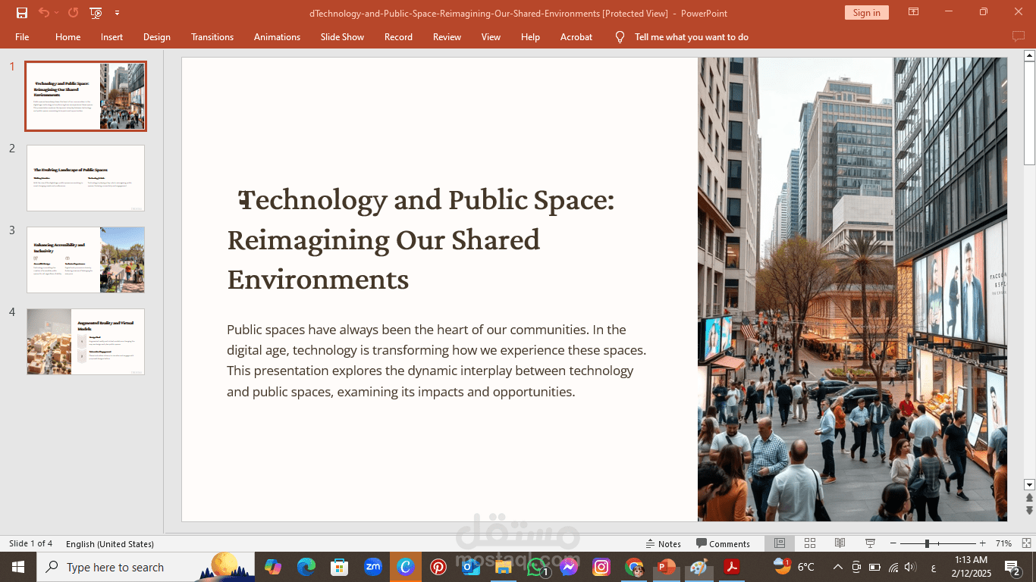
Task: Open the Review tab
Action: tap(447, 37)
